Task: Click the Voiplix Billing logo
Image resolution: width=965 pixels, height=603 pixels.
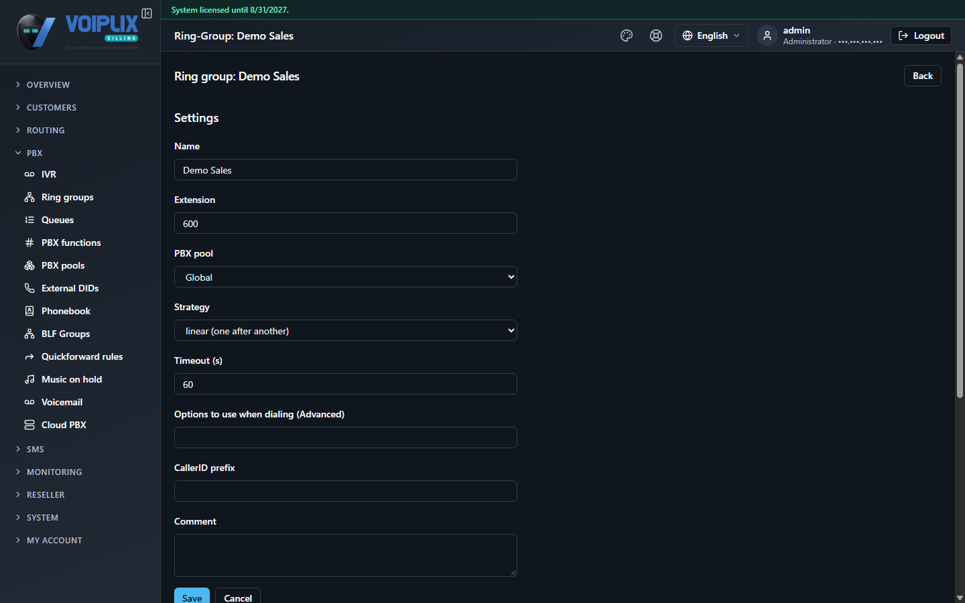Action: pyautogui.click(x=78, y=32)
